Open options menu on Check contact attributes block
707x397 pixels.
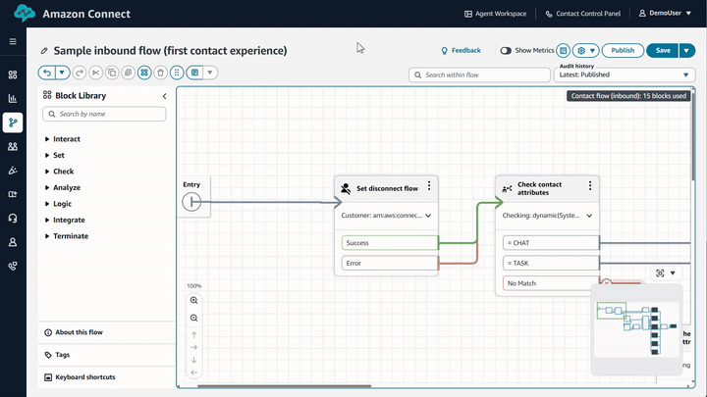coord(590,186)
